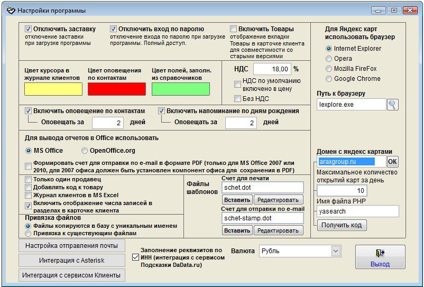Toggle the Отключить вход по паролю checkbox
The height and width of the screenshot is (287, 424).
(x=113, y=29)
